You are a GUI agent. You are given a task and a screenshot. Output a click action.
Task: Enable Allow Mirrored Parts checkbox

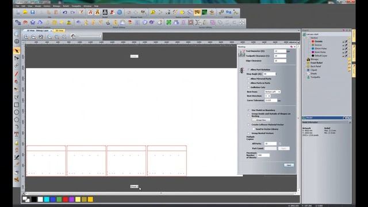tap(248, 79)
